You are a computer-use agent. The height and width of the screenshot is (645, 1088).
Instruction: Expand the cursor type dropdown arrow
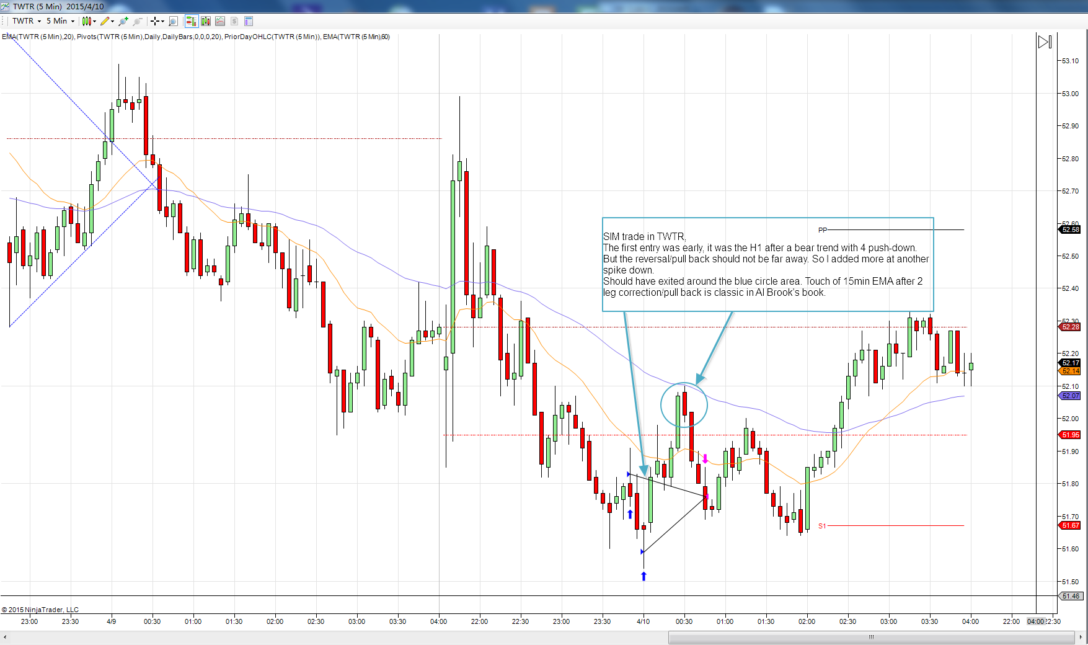[162, 21]
